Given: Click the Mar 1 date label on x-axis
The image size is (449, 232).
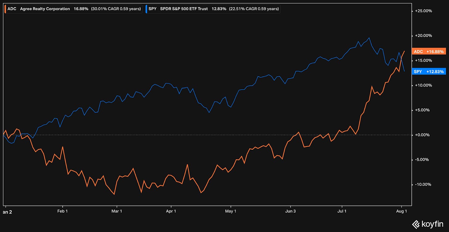Looking at the screenshot, I should pyautogui.click(x=117, y=211).
